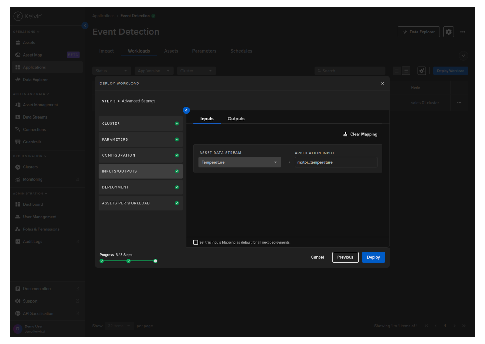Collapse the steps panel with blue chevron
Image resolution: width=485 pixels, height=344 pixels.
(x=186, y=110)
